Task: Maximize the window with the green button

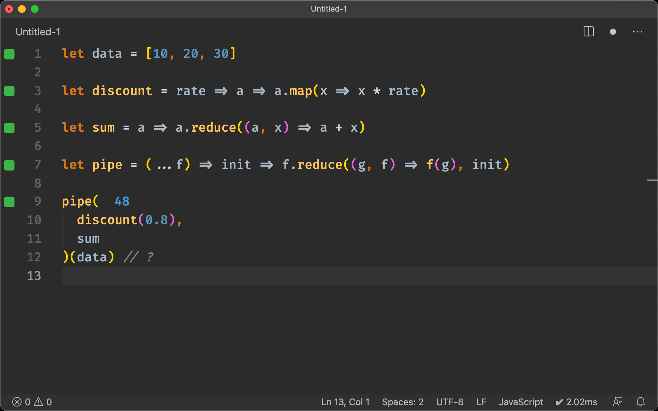Action: pyautogui.click(x=35, y=9)
